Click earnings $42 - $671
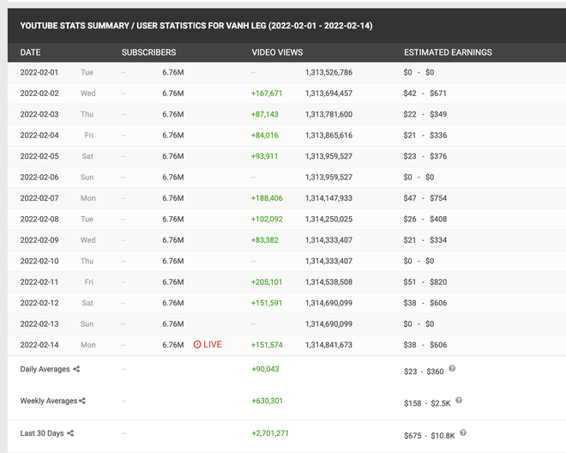The image size is (566, 453). 424,94
